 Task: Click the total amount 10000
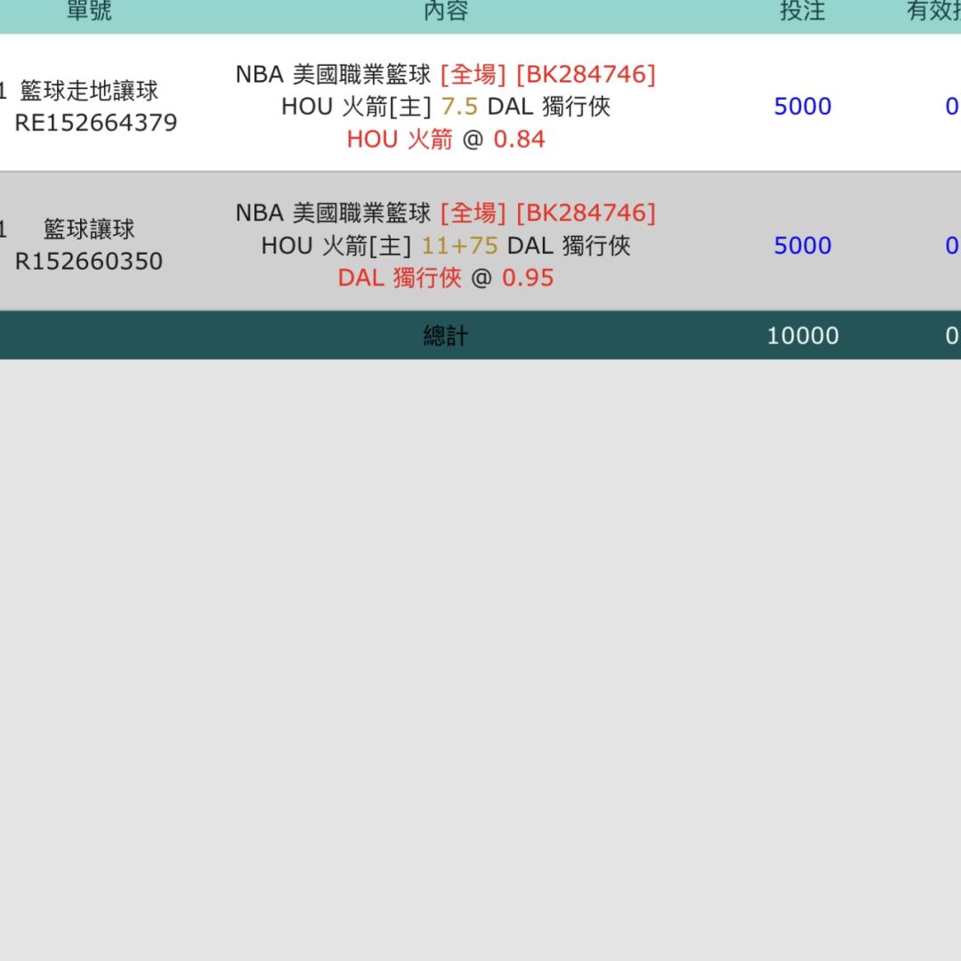[803, 335]
